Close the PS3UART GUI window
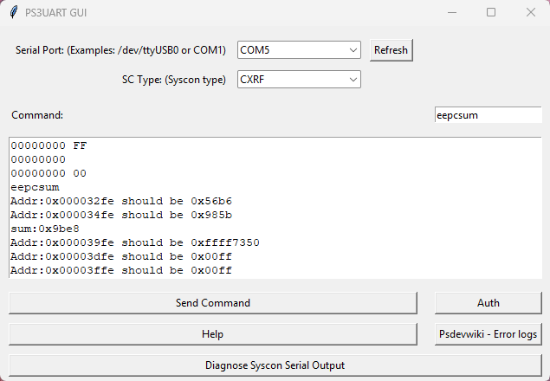 click(530, 12)
